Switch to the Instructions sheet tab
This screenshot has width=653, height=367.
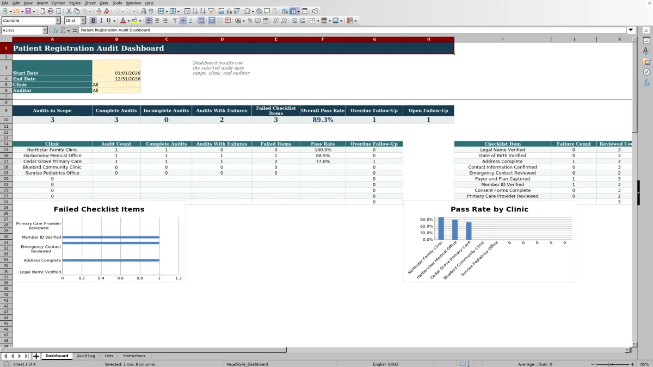click(134, 356)
